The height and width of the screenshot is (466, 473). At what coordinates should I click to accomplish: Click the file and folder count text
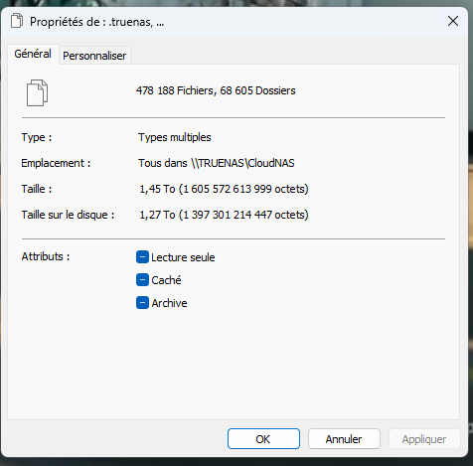(x=216, y=90)
